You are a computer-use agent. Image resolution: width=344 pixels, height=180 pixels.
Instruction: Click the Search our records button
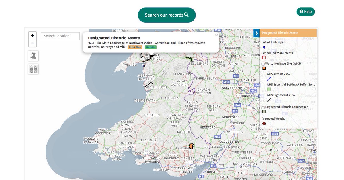(167, 15)
